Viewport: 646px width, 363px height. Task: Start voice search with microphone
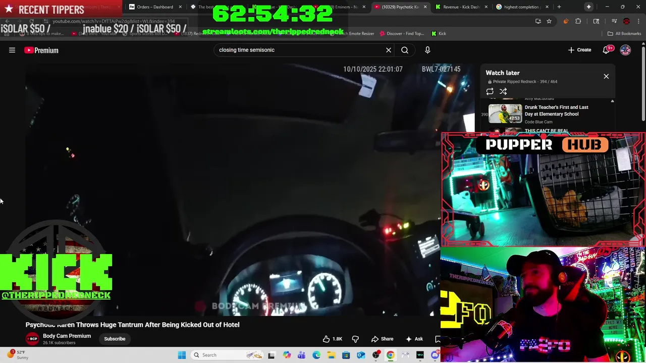click(x=427, y=50)
